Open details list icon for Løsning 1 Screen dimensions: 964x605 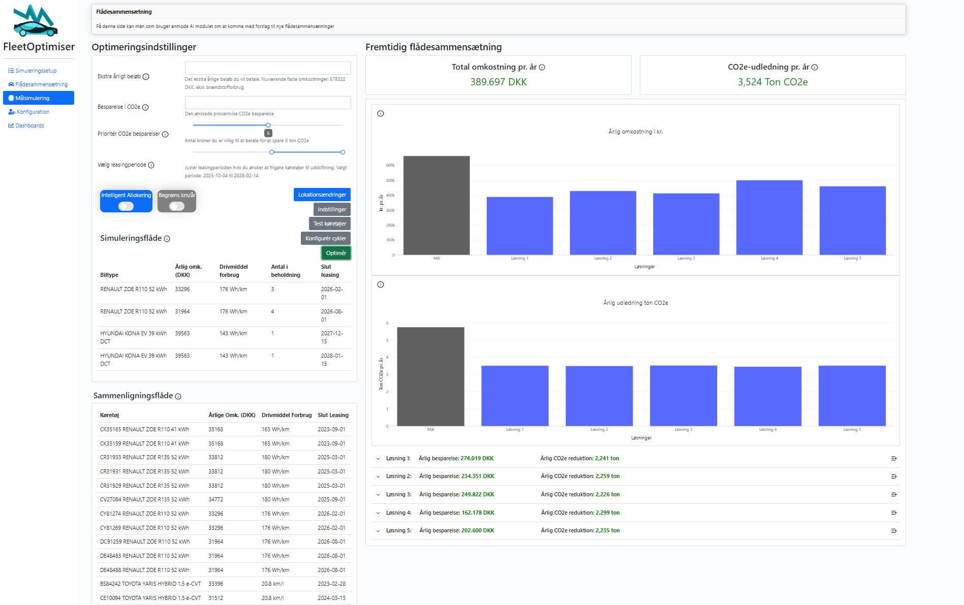pos(894,459)
